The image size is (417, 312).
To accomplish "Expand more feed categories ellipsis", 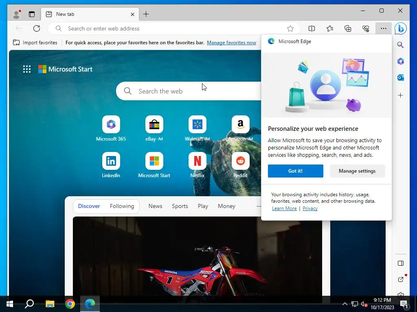I will (x=259, y=206).
